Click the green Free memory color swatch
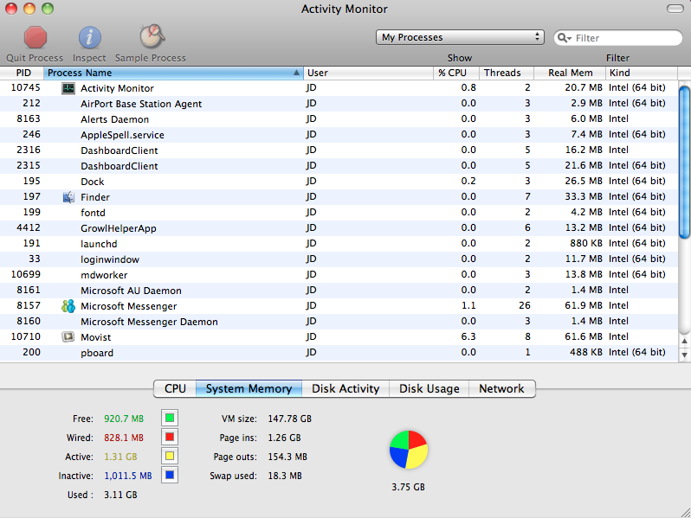Screen dimensions: 691x518 (x=170, y=418)
